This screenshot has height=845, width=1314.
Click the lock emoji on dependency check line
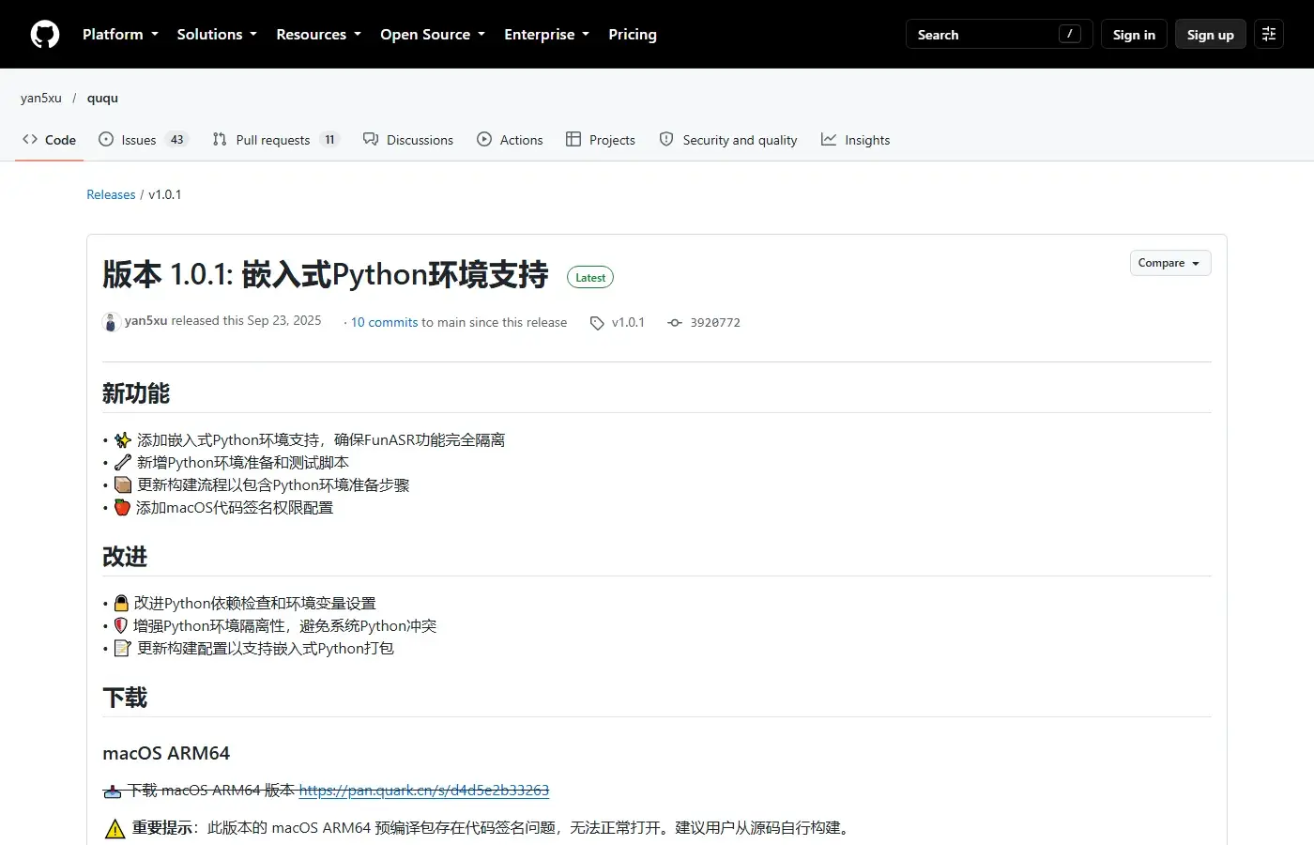(x=121, y=603)
